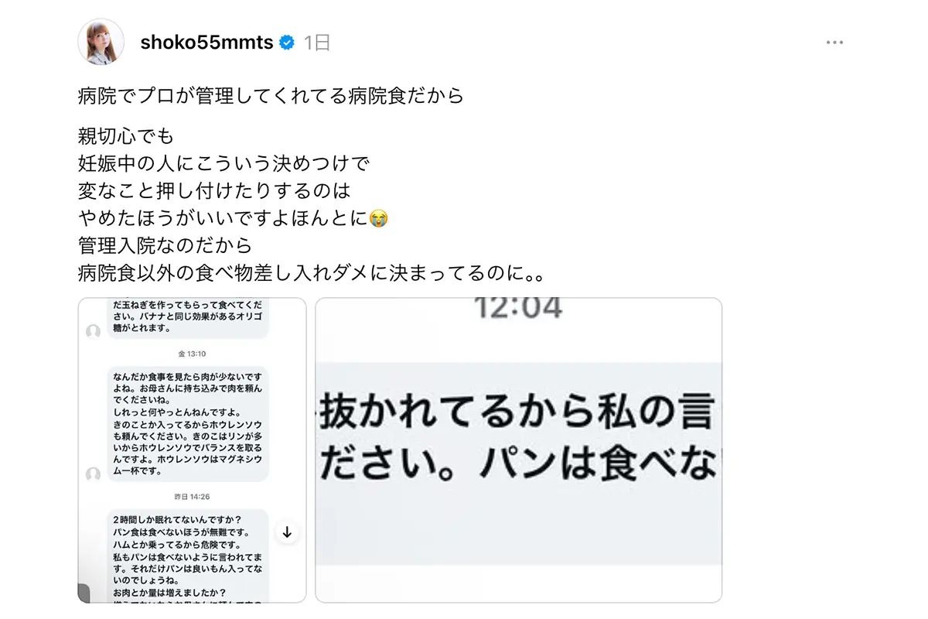Click the 金 13:10 chat timestamp
Viewport: 928px width, 619px height.
[x=192, y=354]
